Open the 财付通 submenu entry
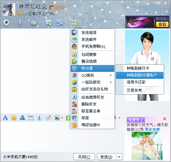171x162 pixels. [92, 68]
